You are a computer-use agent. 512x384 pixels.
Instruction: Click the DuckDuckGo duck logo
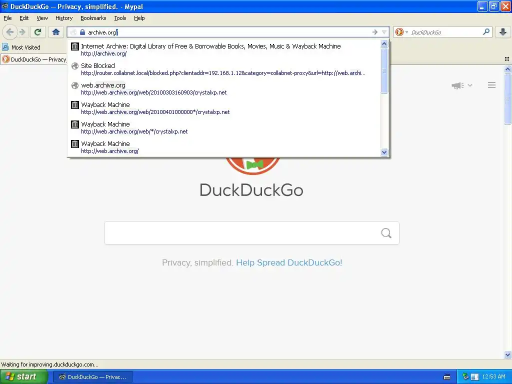pyautogui.click(x=252, y=166)
